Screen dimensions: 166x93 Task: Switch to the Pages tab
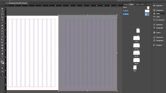pyautogui.click(x=132, y=4)
